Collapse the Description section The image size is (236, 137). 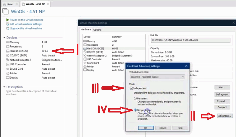[4, 87]
